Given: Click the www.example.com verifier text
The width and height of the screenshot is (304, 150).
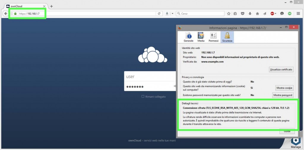Looking at the screenshot, I should tap(213, 62).
